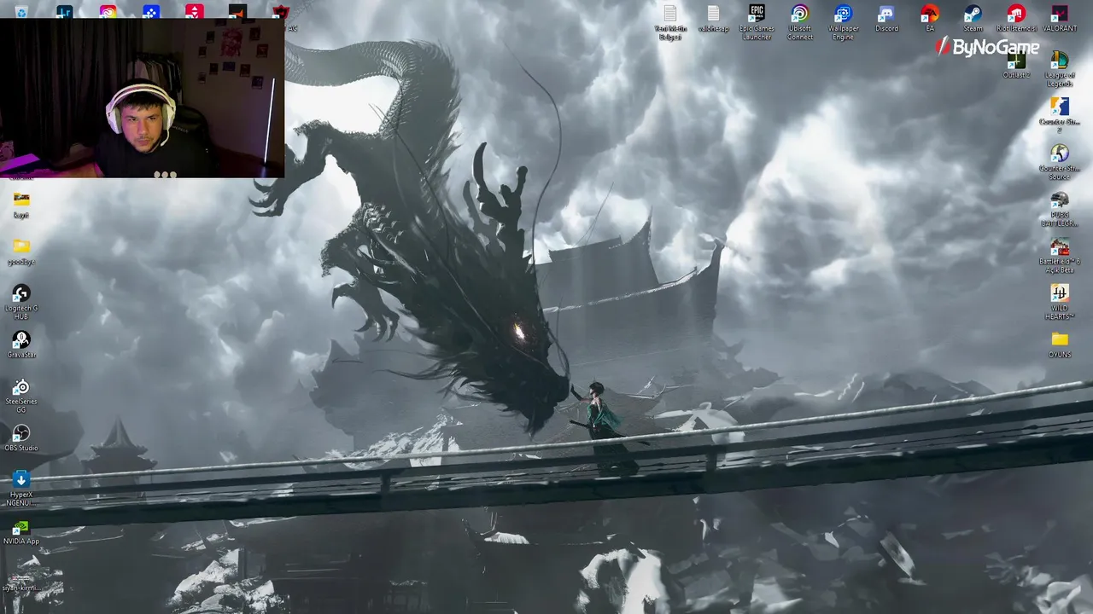Select the Outlast 2 game icon
Screen dimensions: 1093x614
click(x=1016, y=67)
